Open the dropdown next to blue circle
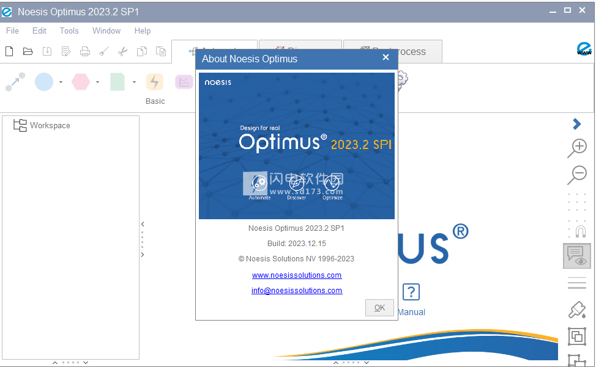596x367 pixels. (61, 82)
